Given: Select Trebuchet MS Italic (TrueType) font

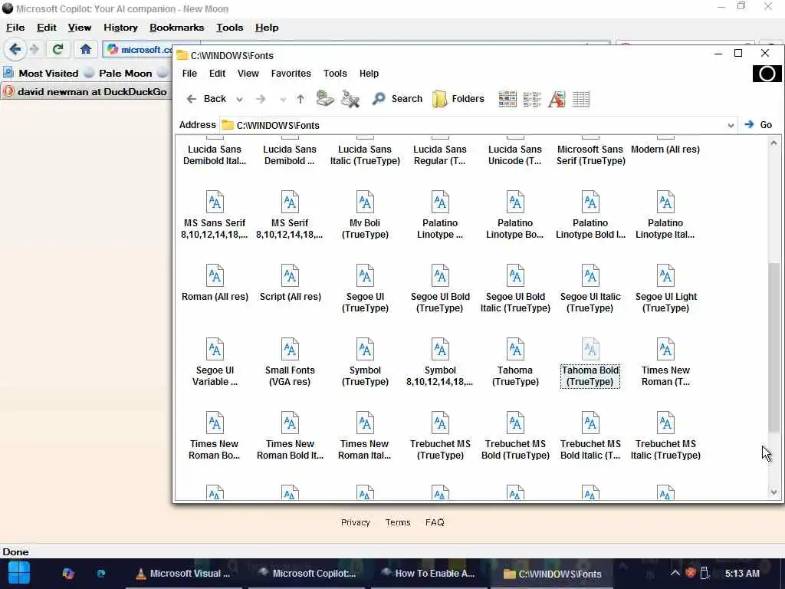Looking at the screenshot, I should 665,436.
